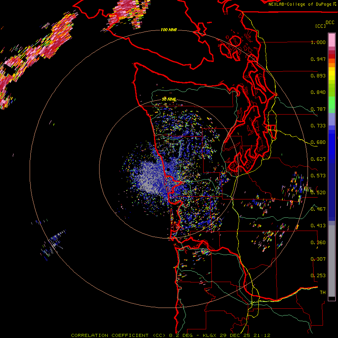
Task: Click the CORRELATION COEFFICIENT (CC) product caption
Action: [x=118, y=335]
